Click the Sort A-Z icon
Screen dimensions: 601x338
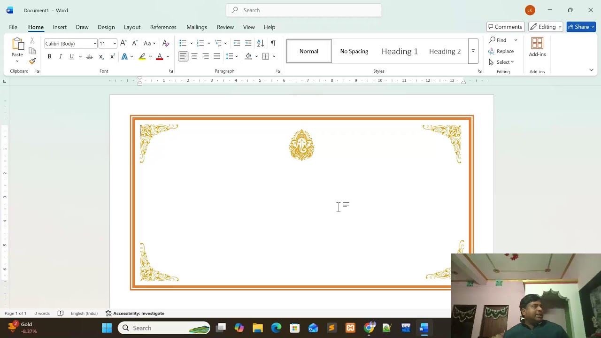pos(261,43)
